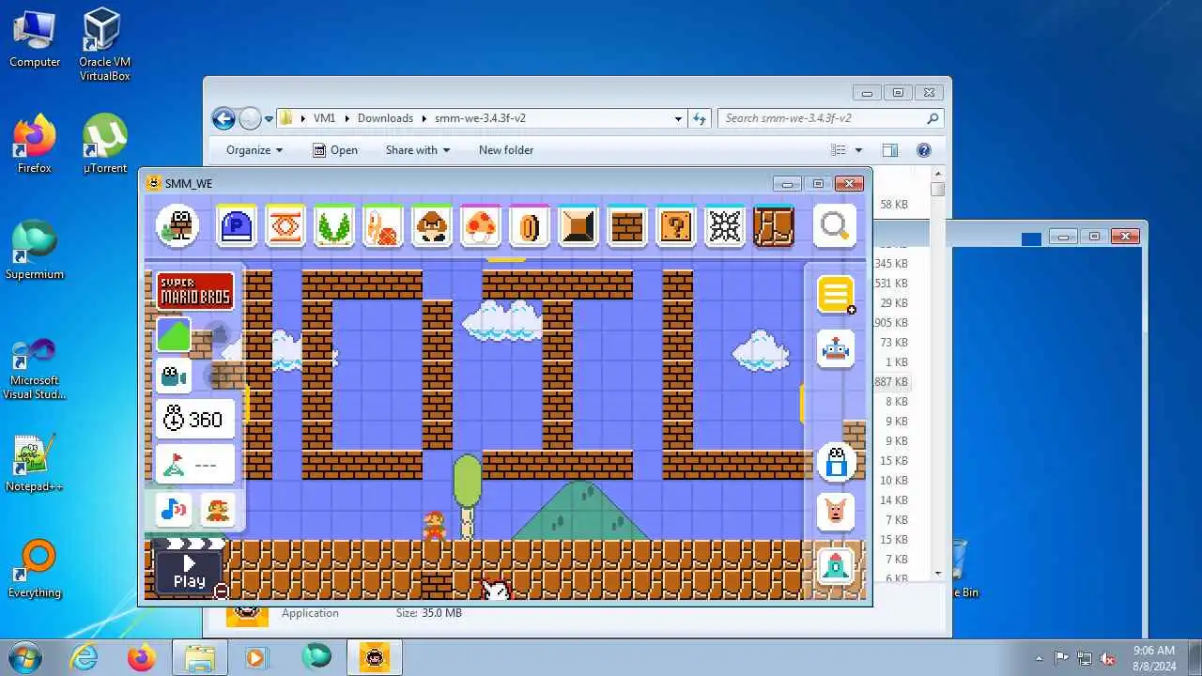Select the Super Mushroom item
The width and height of the screenshot is (1202, 676).
point(481,226)
